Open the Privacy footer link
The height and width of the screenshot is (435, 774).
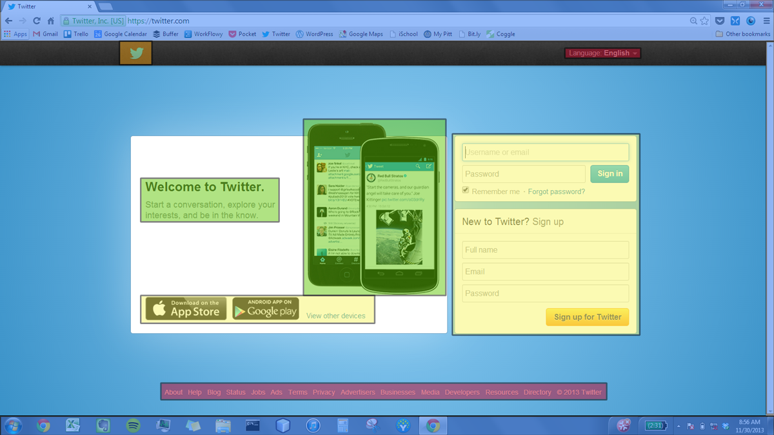click(324, 392)
